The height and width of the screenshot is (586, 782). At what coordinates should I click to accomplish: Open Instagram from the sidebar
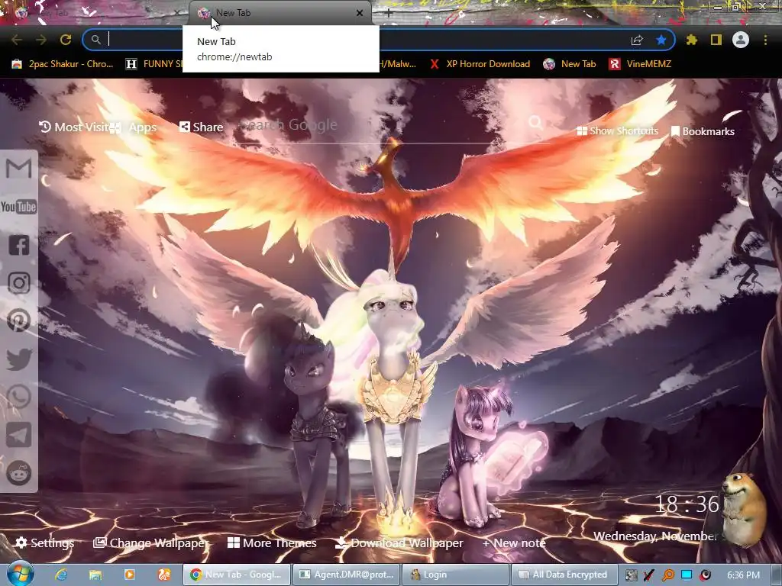[18, 282]
